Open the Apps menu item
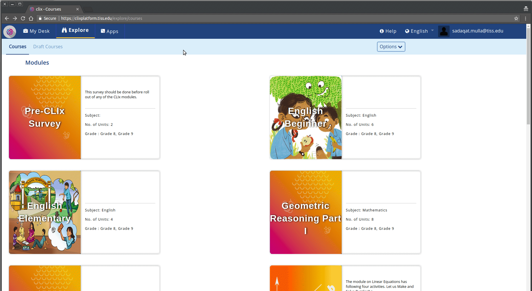The height and width of the screenshot is (291, 532). coord(109,31)
